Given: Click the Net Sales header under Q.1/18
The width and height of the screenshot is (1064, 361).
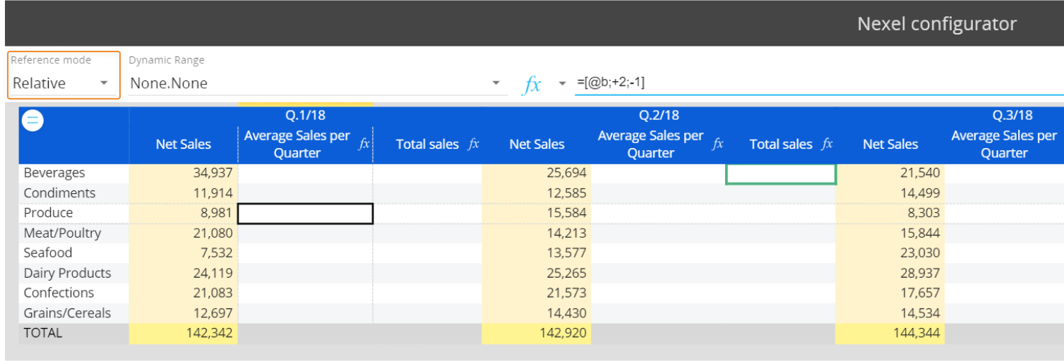Looking at the screenshot, I should 184,144.
